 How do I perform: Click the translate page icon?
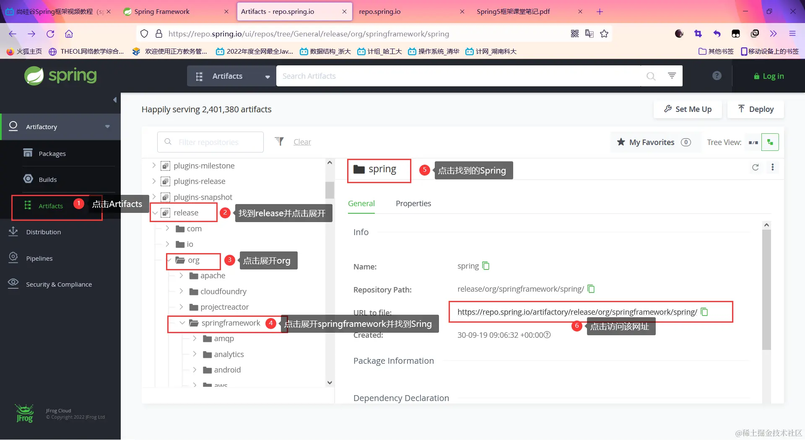589,34
